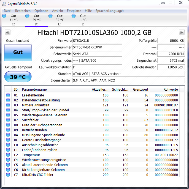
Task: Select raw value 000000000E77
Action: coord(166,140)
